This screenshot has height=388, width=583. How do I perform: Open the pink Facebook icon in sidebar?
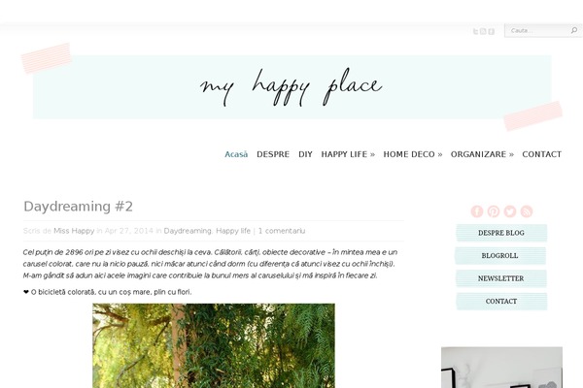(477, 211)
